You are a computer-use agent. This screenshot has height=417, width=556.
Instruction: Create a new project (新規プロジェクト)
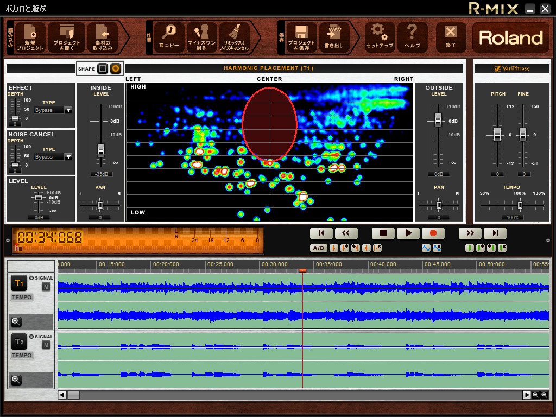(30, 37)
